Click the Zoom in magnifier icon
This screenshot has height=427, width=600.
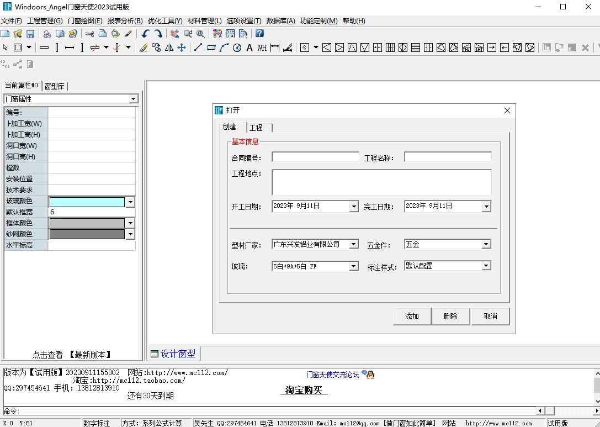point(188,33)
